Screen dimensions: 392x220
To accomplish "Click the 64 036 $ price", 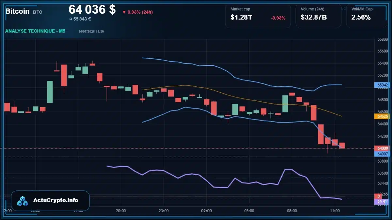I will click(92, 9).
